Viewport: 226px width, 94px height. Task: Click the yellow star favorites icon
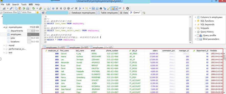pos(38,12)
